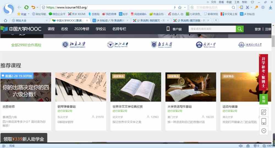
Task: Click the magnifier in the browser search box
Action: [233, 7]
